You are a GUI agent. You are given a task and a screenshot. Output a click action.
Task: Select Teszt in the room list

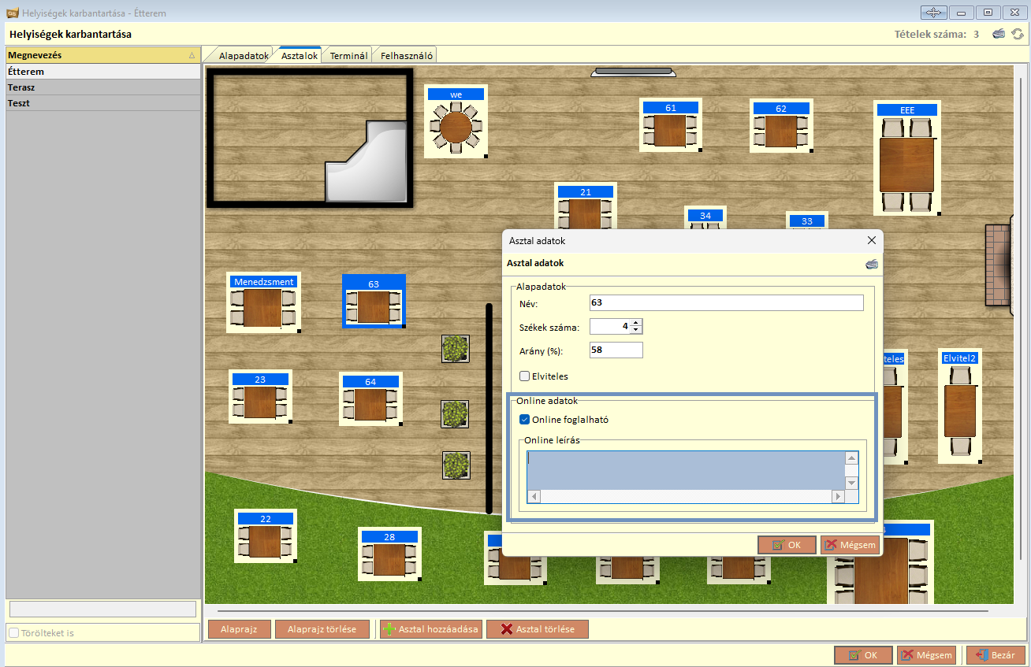point(102,103)
